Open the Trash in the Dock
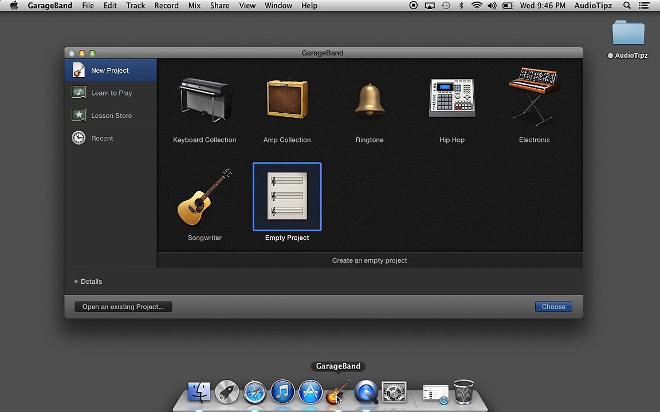 tap(463, 392)
